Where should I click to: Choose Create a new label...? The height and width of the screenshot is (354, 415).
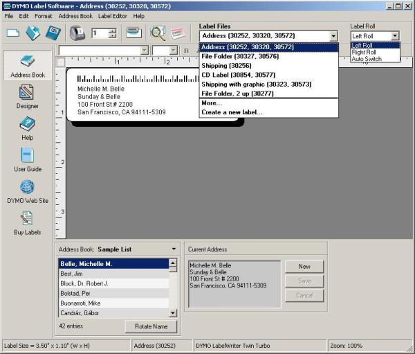268,112
